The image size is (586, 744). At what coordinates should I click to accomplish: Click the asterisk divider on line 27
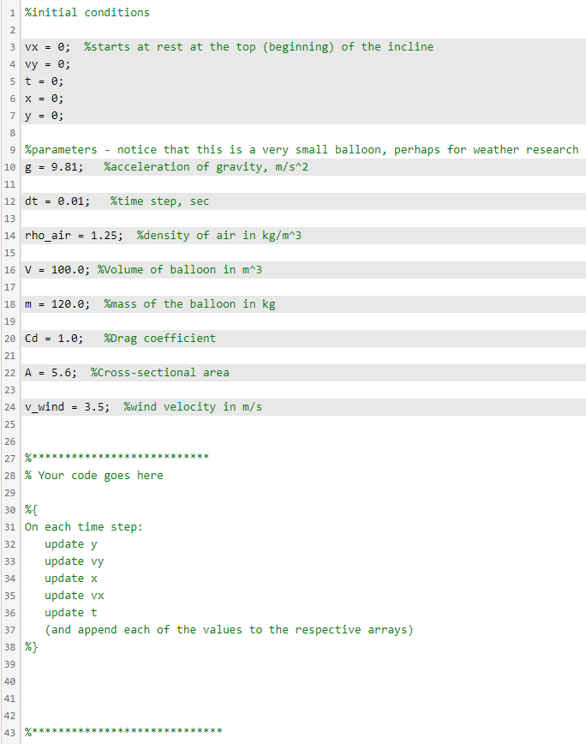click(117, 458)
